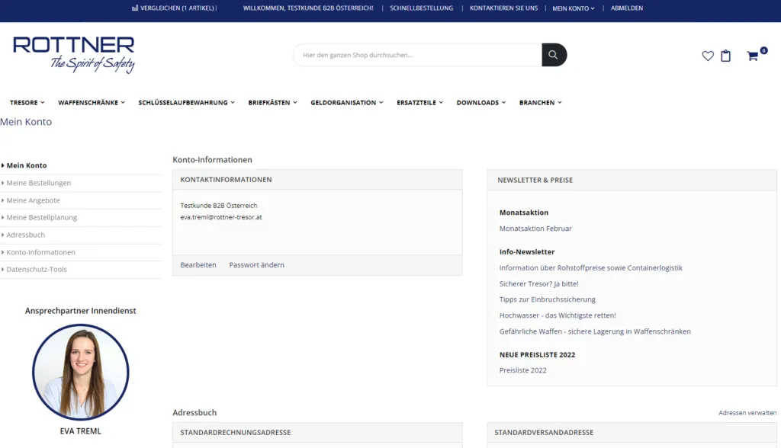
Task: Open Monatsaktion Februar link
Action: tap(535, 229)
